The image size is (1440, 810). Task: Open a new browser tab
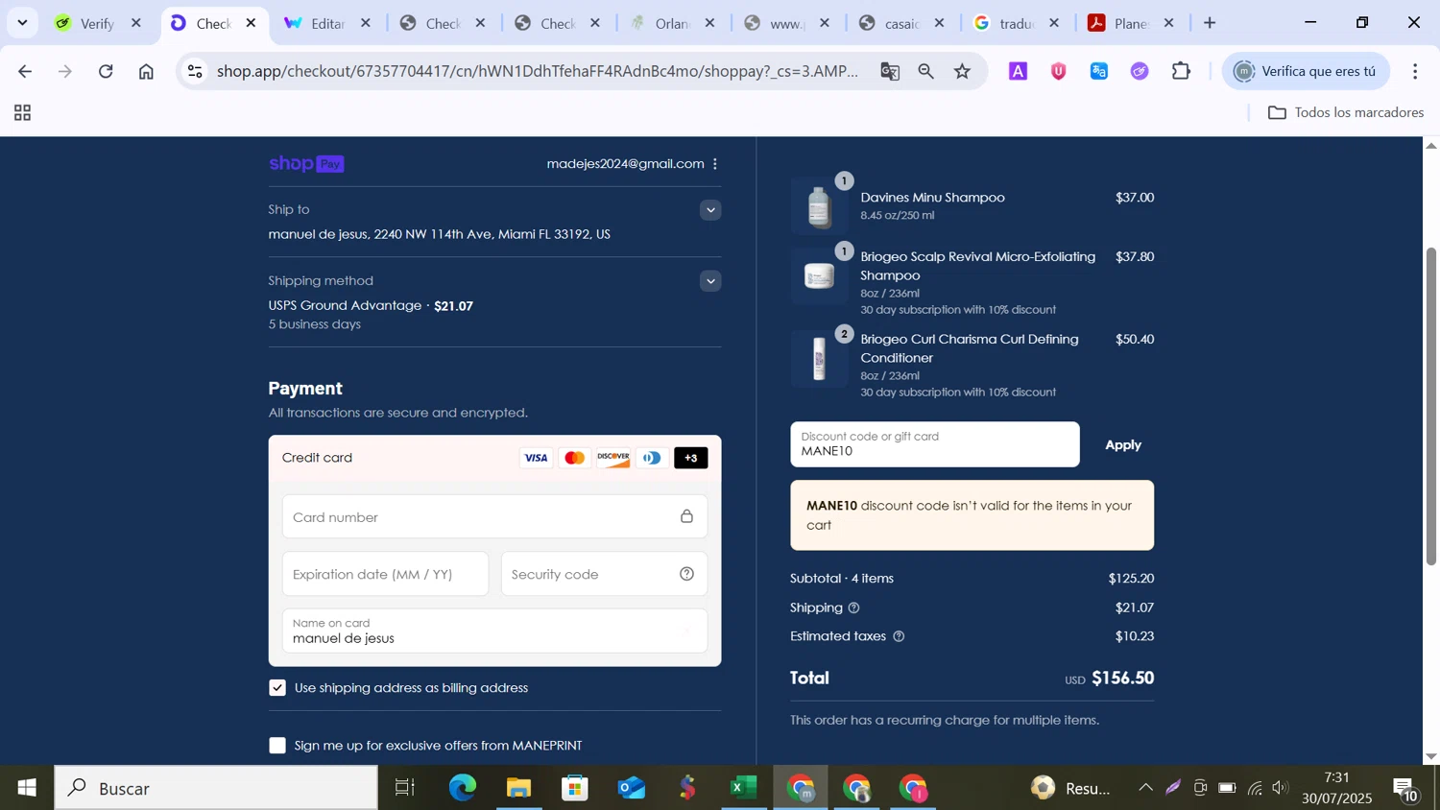click(x=1210, y=23)
